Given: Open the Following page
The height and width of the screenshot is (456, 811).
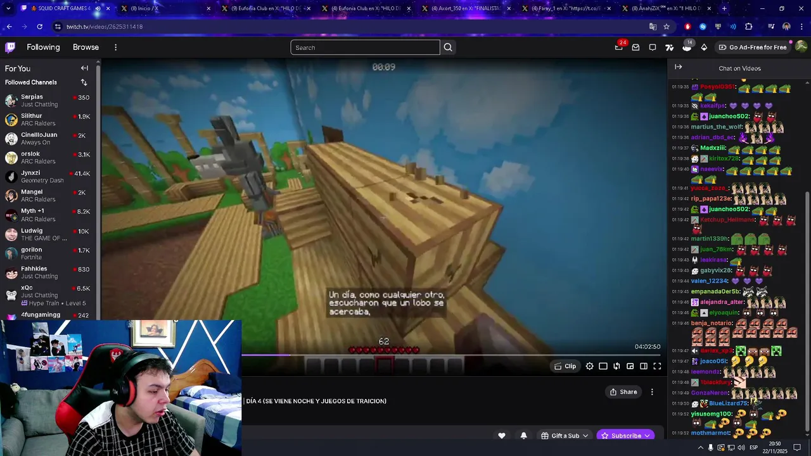Looking at the screenshot, I should pyautogui.click(x=43, y=47).
